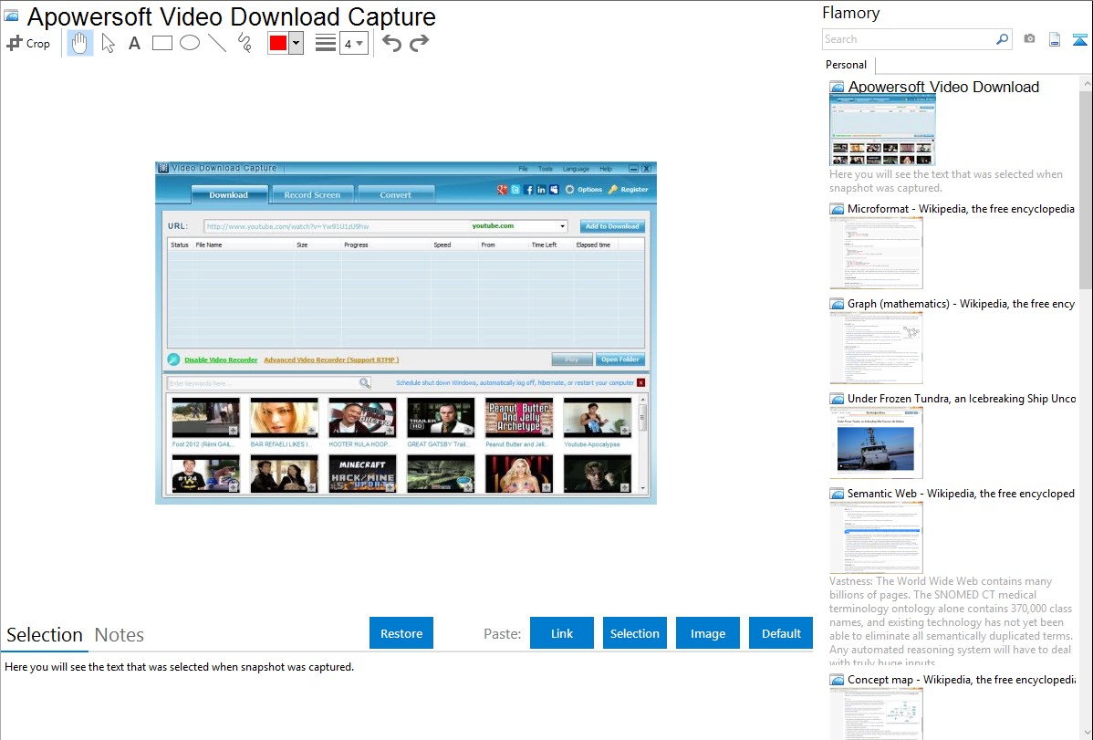
Task: Click 'Concept map - Wikipedia' title
Action: tap(961, 680)
